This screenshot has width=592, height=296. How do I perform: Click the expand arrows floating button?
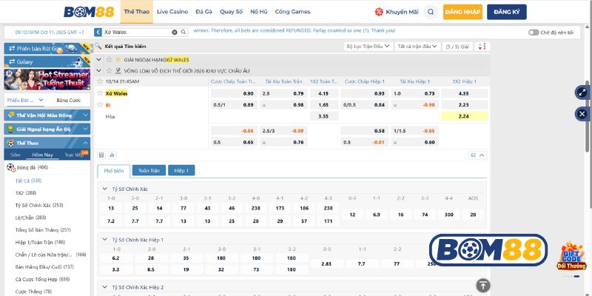(x=582, y=92)
